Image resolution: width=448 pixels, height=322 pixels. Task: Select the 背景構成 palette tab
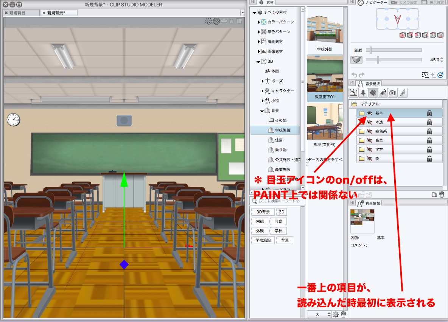pos(369,84)
